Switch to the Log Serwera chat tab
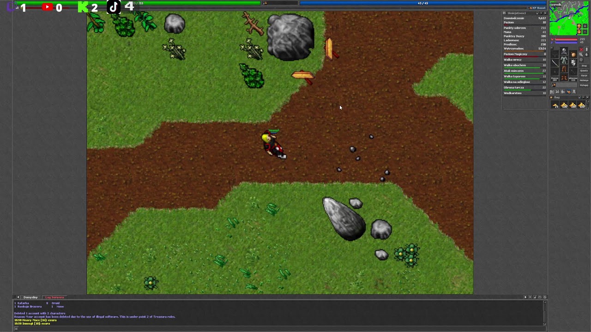 (54, 297)
